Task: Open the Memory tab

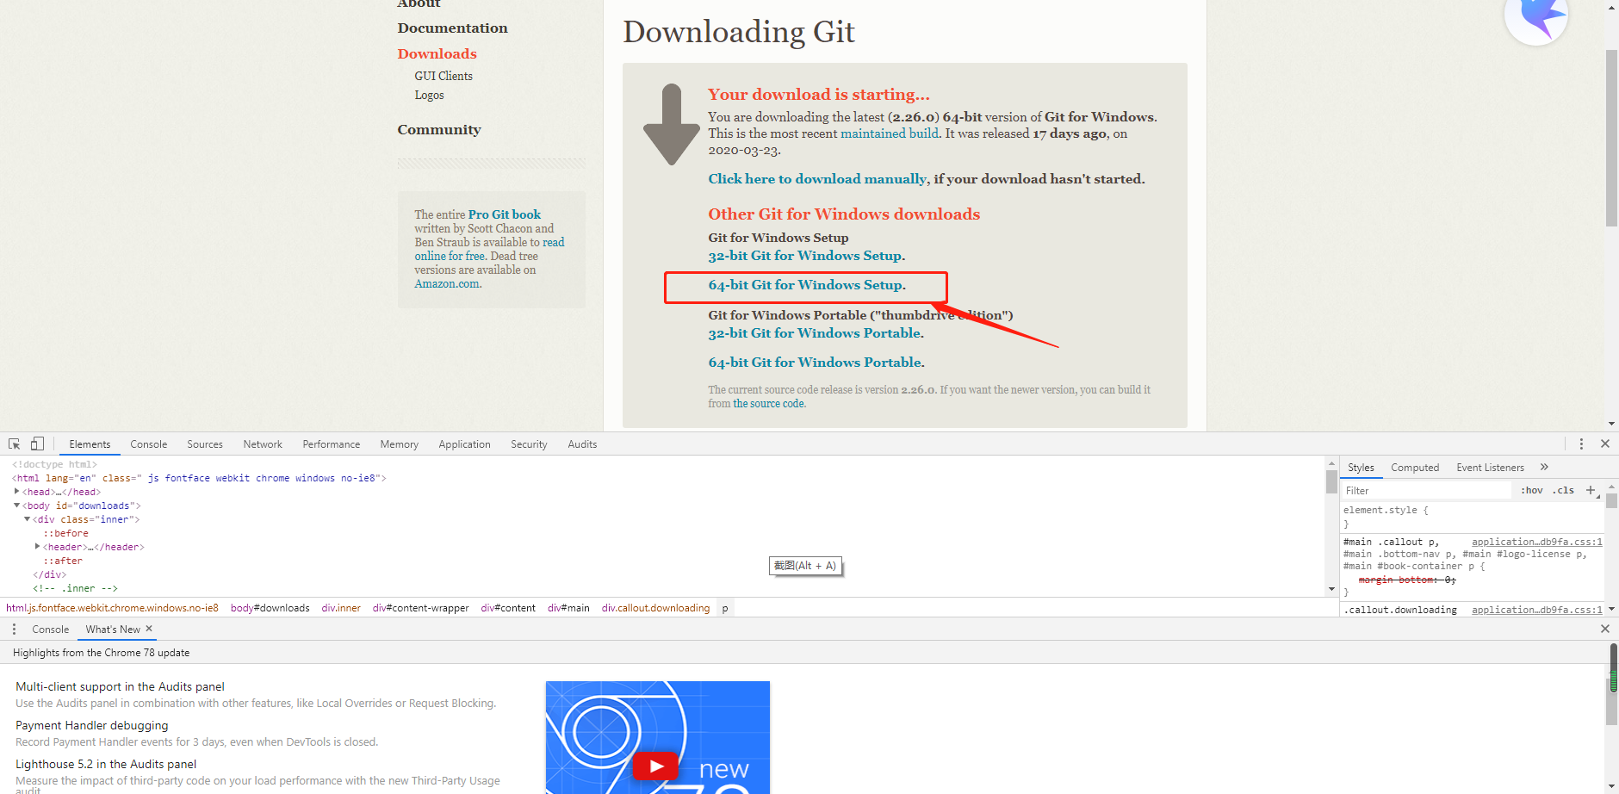Action: point(400,444)
